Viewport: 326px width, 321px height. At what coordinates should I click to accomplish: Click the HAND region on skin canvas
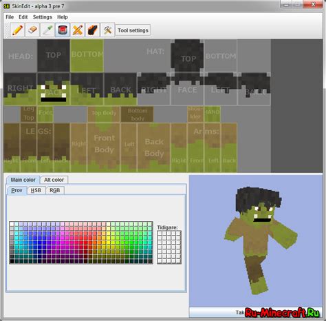click(213, 114)
